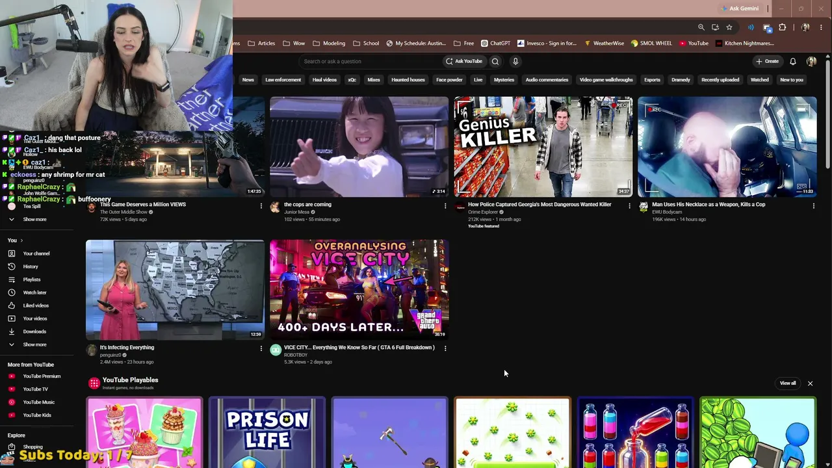Click the Chrome zoom magnifier icon
This screenshot has height=468, width=832.
[701, 27]
